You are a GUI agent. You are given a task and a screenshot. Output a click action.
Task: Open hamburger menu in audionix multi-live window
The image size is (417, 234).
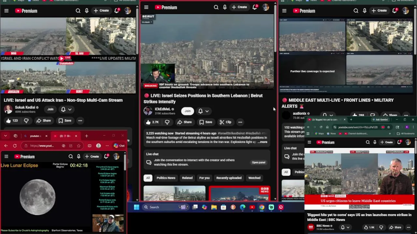click(x=284, y=11)
